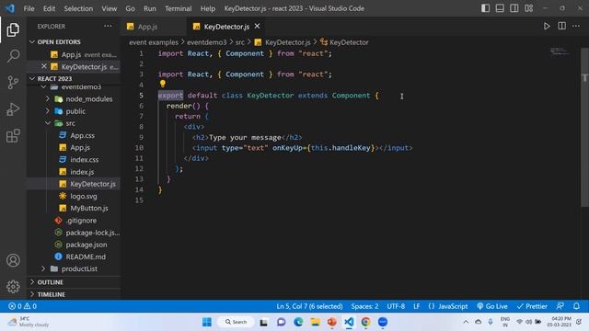589x331 pixels.
Task: Open .gitignore in file tree
Action: (x=81, y=221)
